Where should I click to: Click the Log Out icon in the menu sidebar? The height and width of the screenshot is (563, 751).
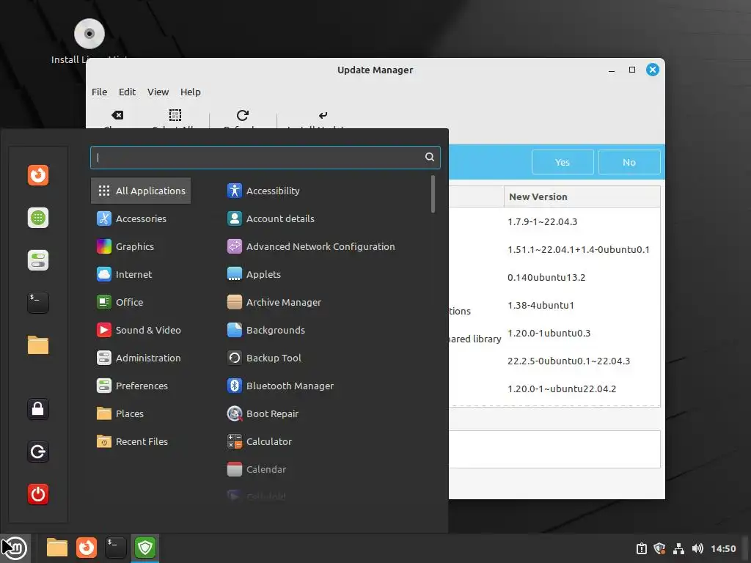[x=38, y=452]
